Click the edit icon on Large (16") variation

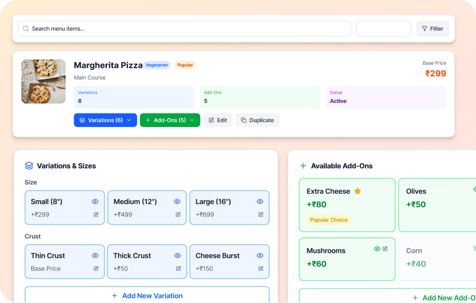(x=260, y=215)
